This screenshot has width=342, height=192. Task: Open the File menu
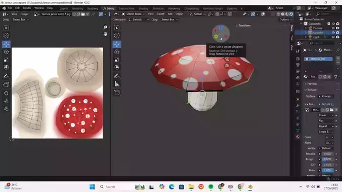click(x=10, y=8)
